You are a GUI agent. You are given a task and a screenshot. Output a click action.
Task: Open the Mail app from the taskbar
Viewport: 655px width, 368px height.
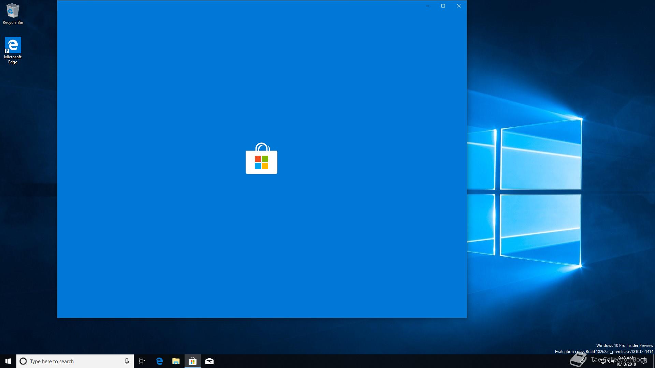209,361
